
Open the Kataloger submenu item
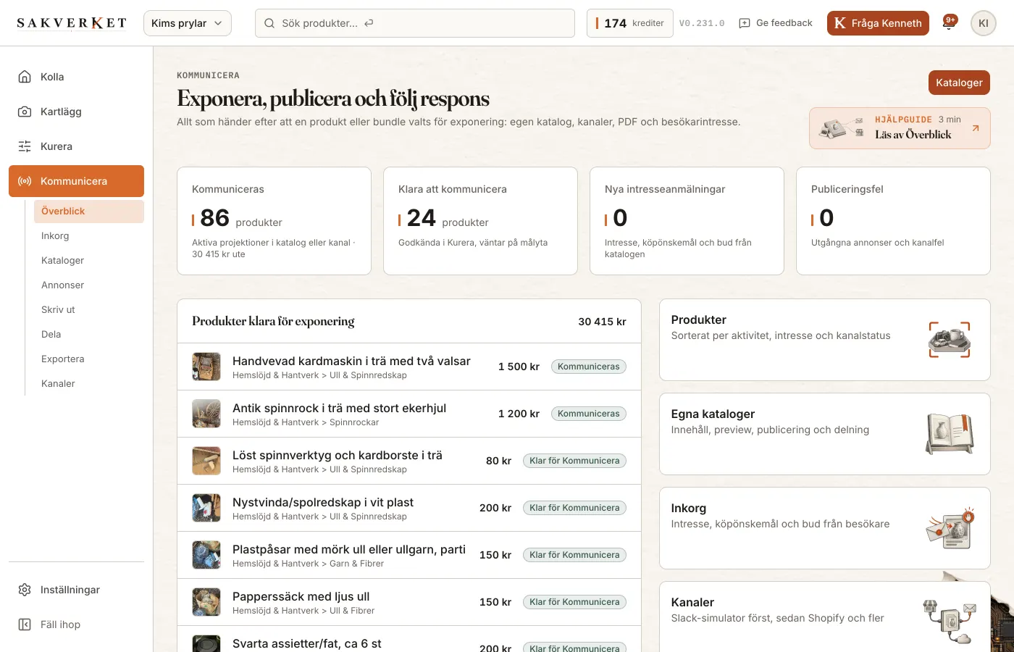coord(62,260)
